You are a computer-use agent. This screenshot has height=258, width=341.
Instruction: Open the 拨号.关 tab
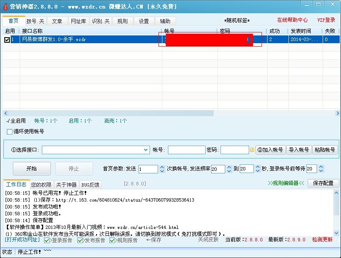click(35, 21)
